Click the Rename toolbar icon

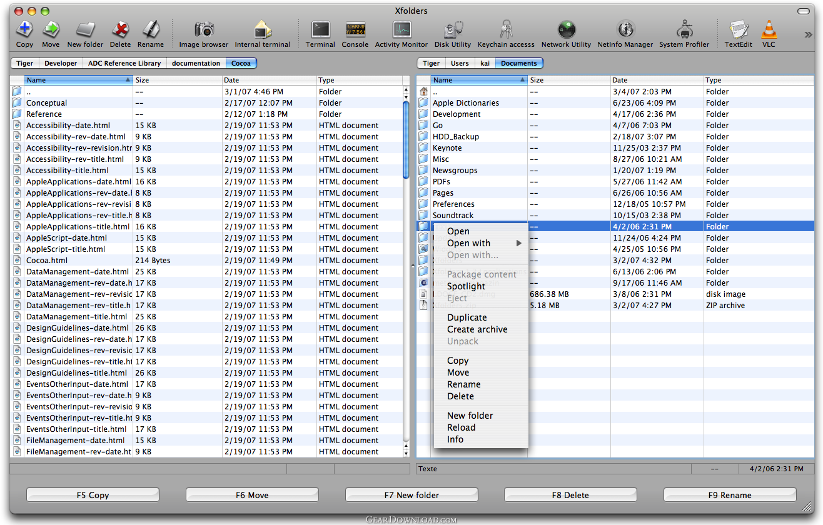click(x=150, y=29)
